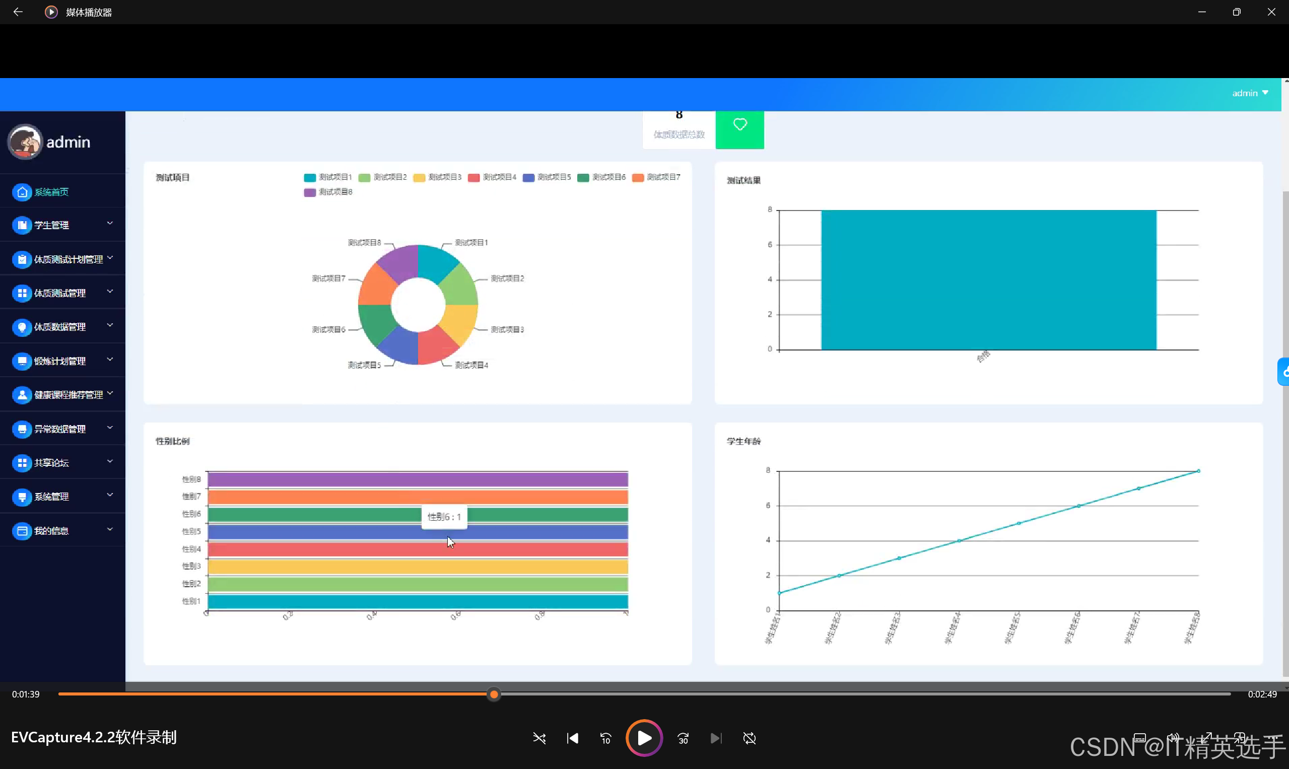
Task: Click the home icon beside 系统首页
Action: [x=22, y=192]
